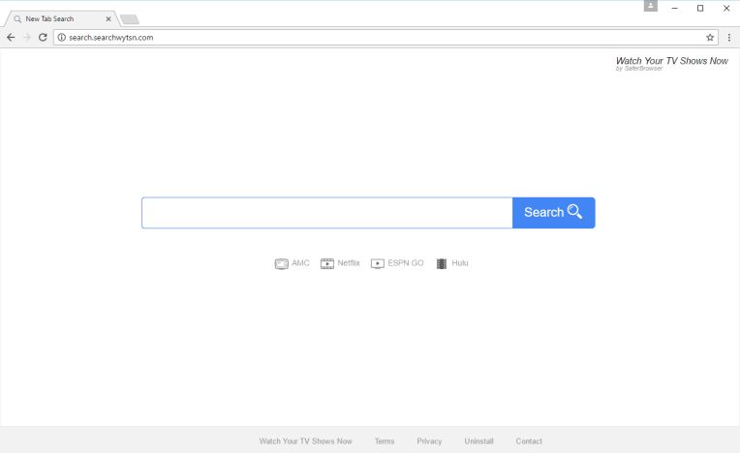Open the Privacy link in the footer
This screenshot has height=453, width=740.
[x=429, y=441]
